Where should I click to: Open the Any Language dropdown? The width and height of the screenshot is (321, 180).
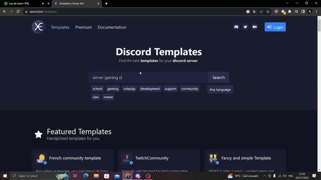(x=220, y=89)
